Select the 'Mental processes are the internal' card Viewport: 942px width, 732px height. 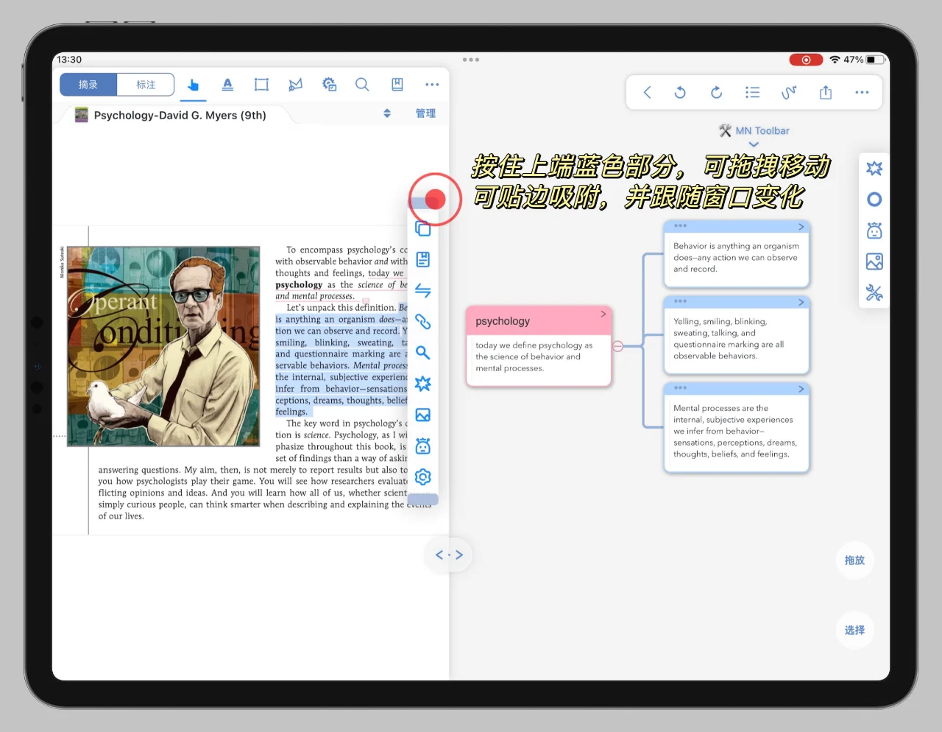tap(737, 427)
